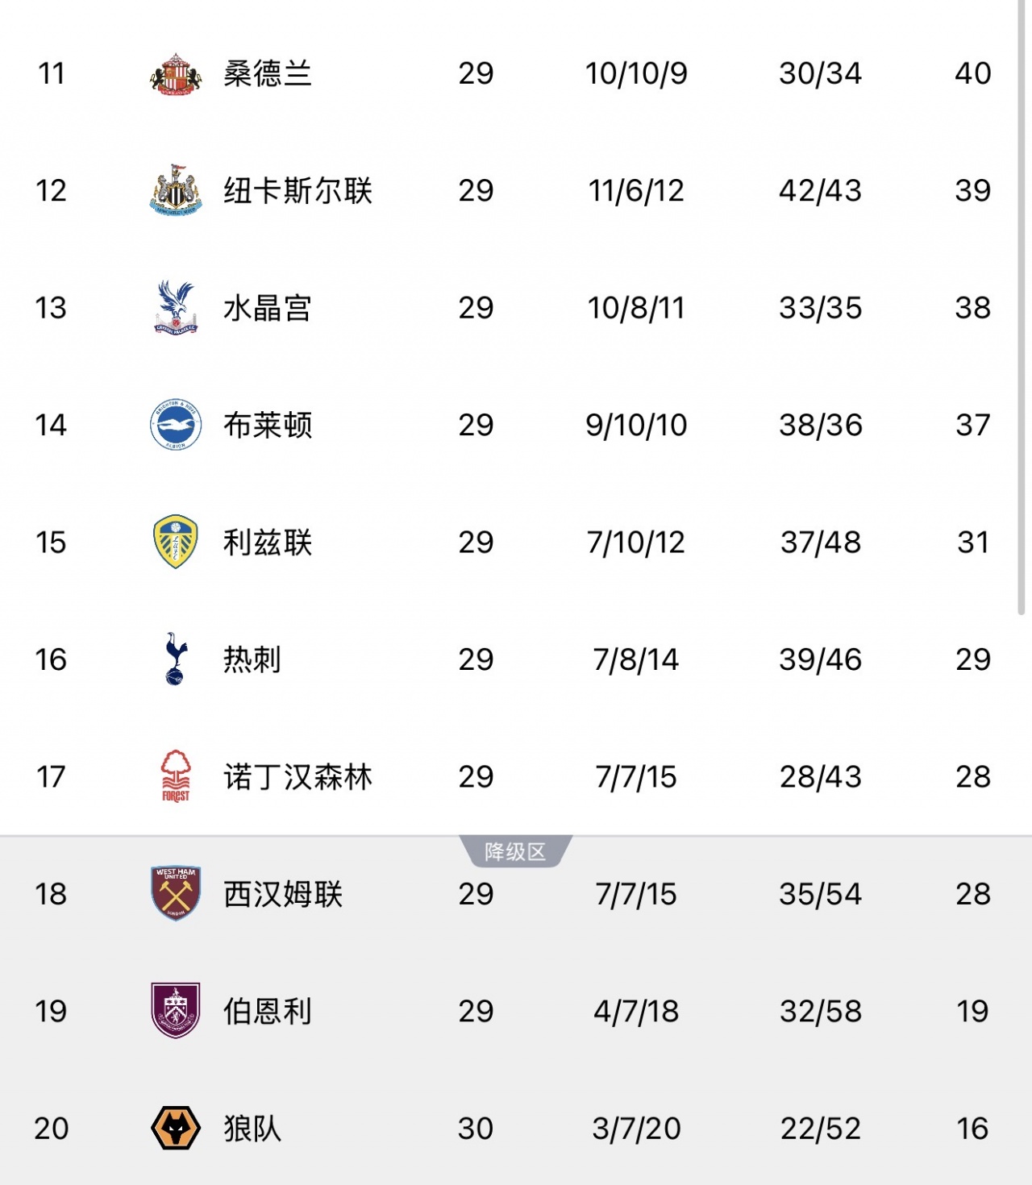This screenshot has width=1032, height=1185.
Task: Tap the Tottenham cockerel logo
Action: 175,659
